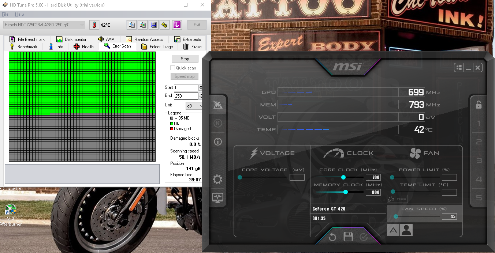Click the Start value stepper arrows
Screen dimensions: 495x253
pos(200,88)
